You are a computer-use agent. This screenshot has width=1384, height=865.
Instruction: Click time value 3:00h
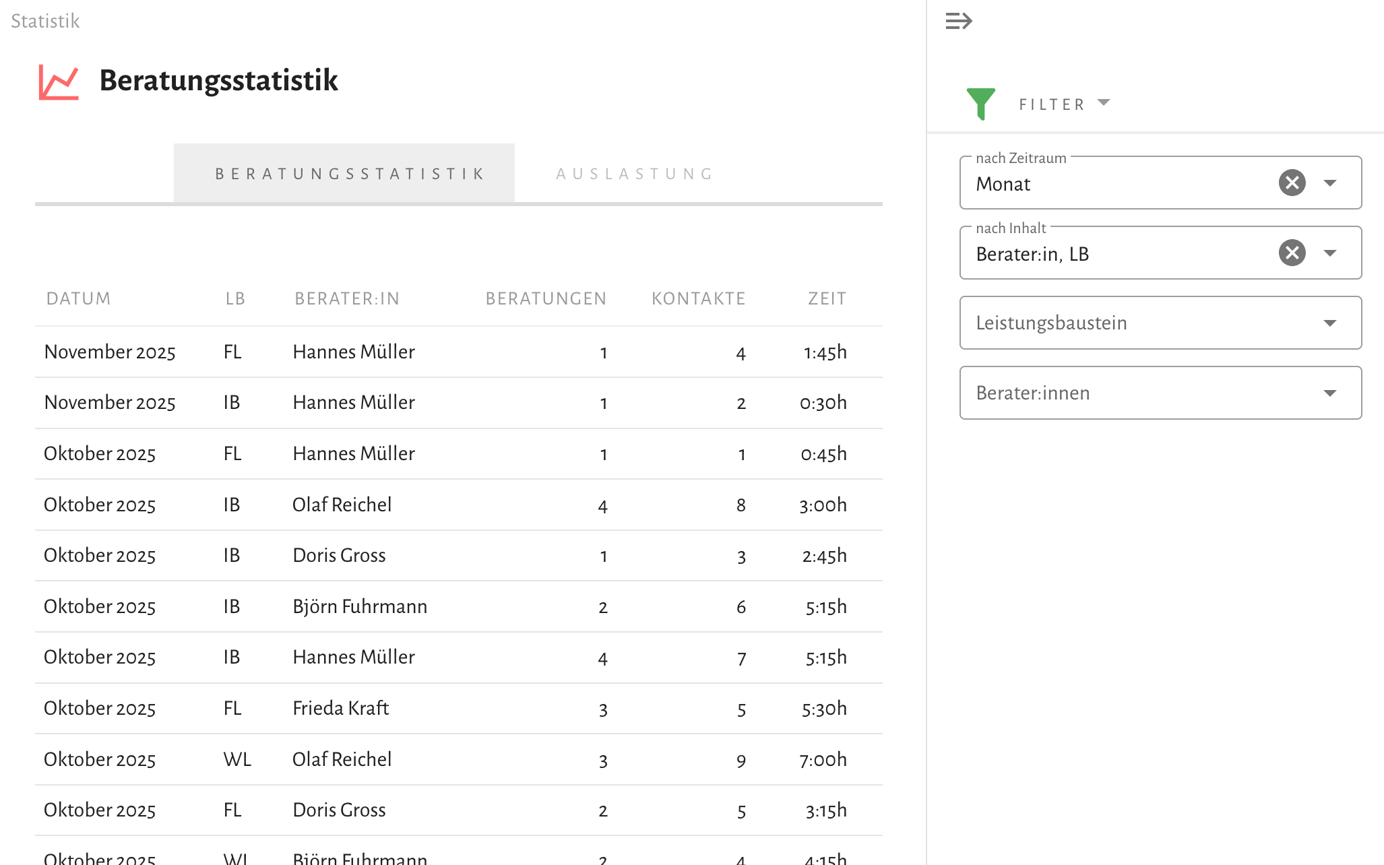[823, 505]
